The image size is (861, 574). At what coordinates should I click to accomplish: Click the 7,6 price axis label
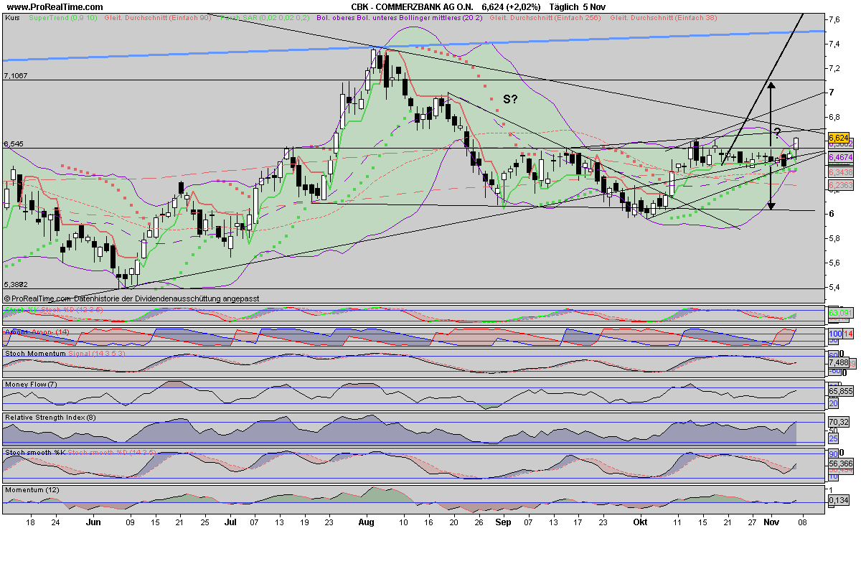click(834, 19)
